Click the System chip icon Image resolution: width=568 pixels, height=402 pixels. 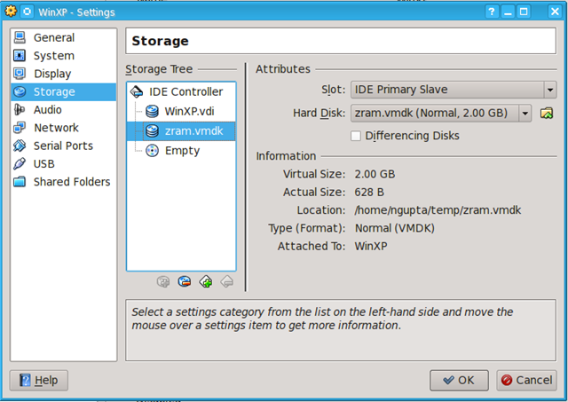20,55
